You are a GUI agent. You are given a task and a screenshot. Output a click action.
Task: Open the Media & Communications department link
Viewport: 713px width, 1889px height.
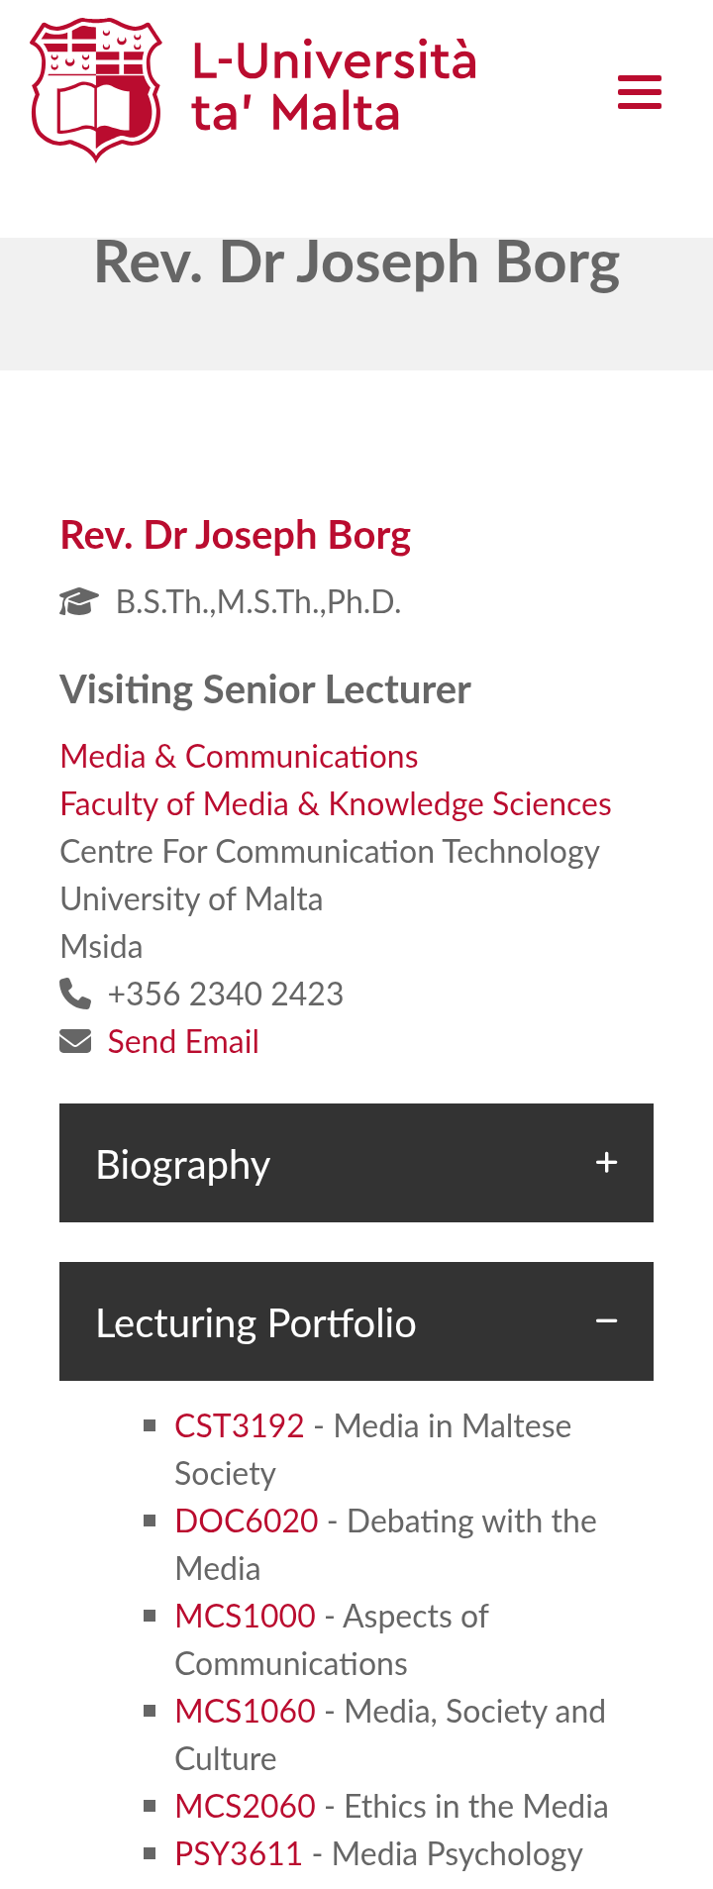click(x=239, y=757)
